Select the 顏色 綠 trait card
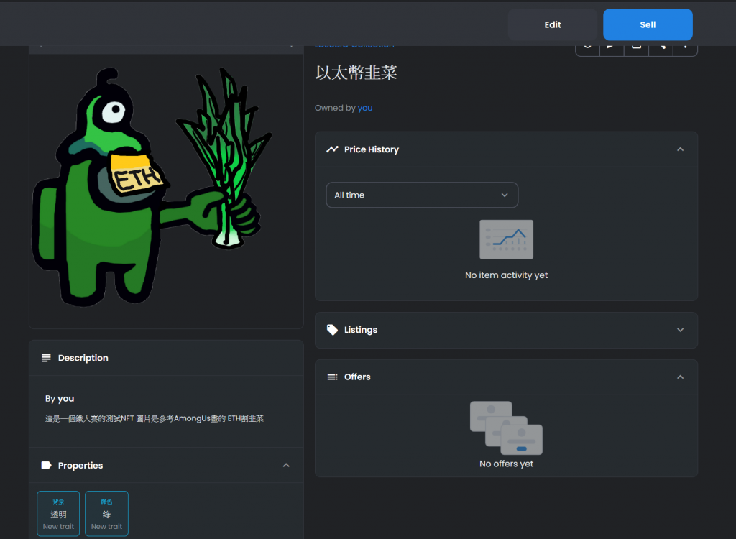 tap(106, 514)
